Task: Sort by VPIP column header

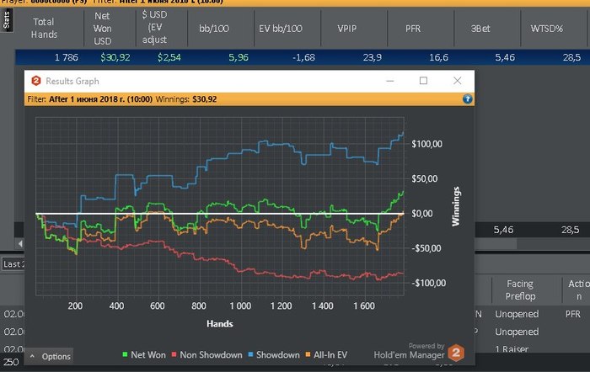Action: [347, 29]
